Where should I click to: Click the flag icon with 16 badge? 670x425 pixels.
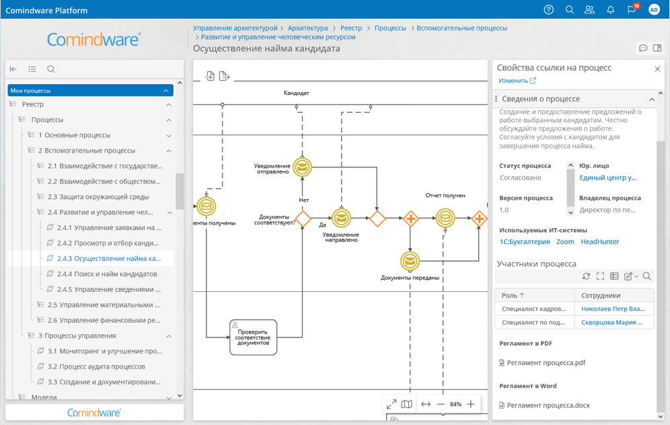click(x=631, y=10)
